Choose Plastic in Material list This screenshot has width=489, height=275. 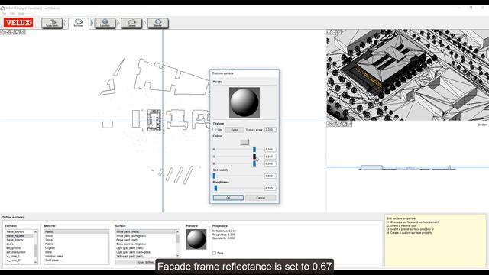[76, 232]
